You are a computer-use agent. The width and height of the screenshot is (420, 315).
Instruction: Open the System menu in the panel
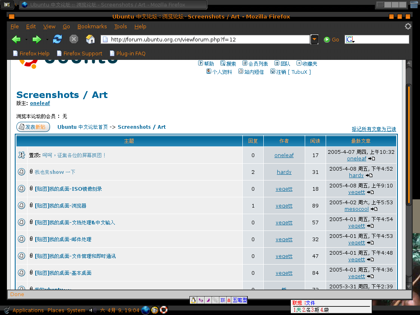76,310
